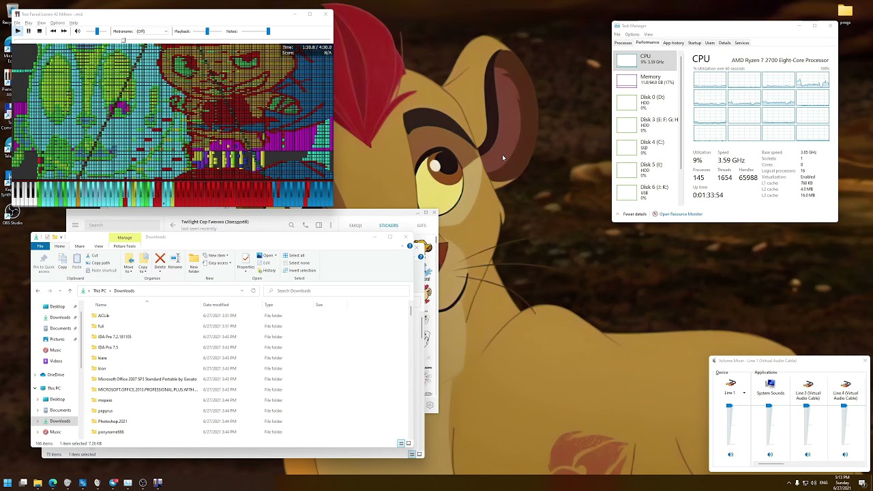Select Disk 6 (J: K:) in performance list
Viewport: 873px width, 491px height.
click(x=647, y=192)
